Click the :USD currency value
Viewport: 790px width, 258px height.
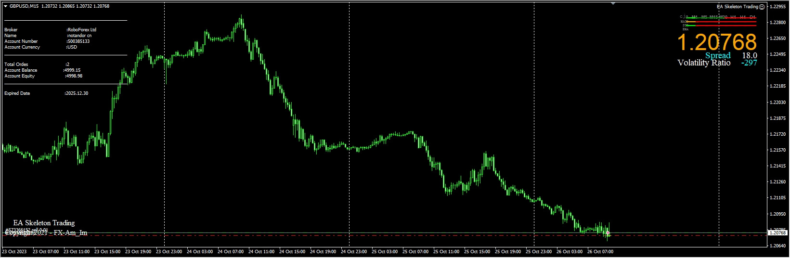tap(72, 47)
